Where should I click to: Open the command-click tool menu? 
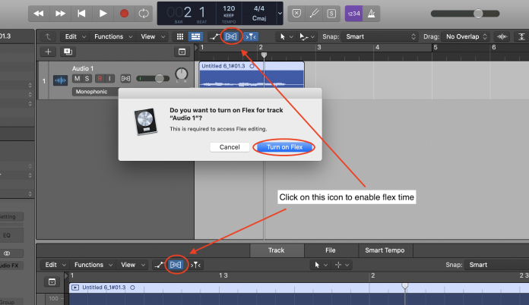(306, 36)
